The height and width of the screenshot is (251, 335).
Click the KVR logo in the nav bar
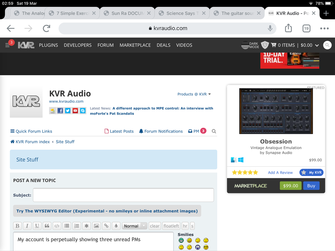[26, 45]
